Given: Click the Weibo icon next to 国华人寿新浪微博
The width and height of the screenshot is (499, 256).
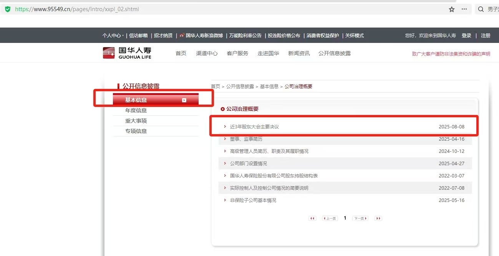Looking at the screenshot, I should point(182,35).
